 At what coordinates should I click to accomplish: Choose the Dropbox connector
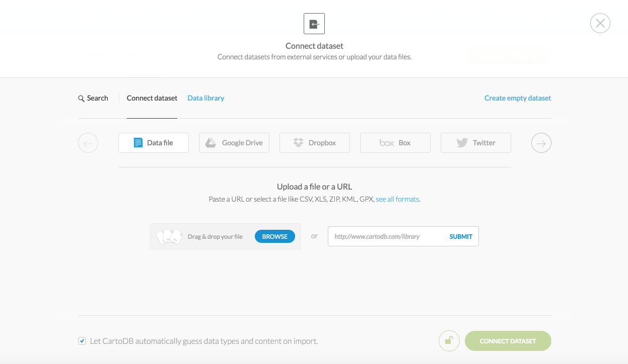[x=315, y=143]
